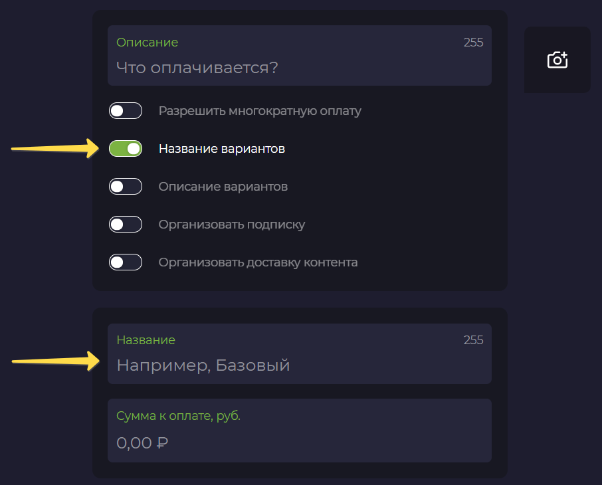The image size is (602, 485).
Task: Turn on the Описание вариантов toggle
Action: pyautogui.click(x=126, y=187)
